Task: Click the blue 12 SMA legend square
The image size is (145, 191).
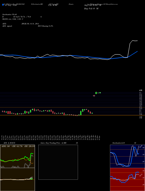Action: click(3, 5)
